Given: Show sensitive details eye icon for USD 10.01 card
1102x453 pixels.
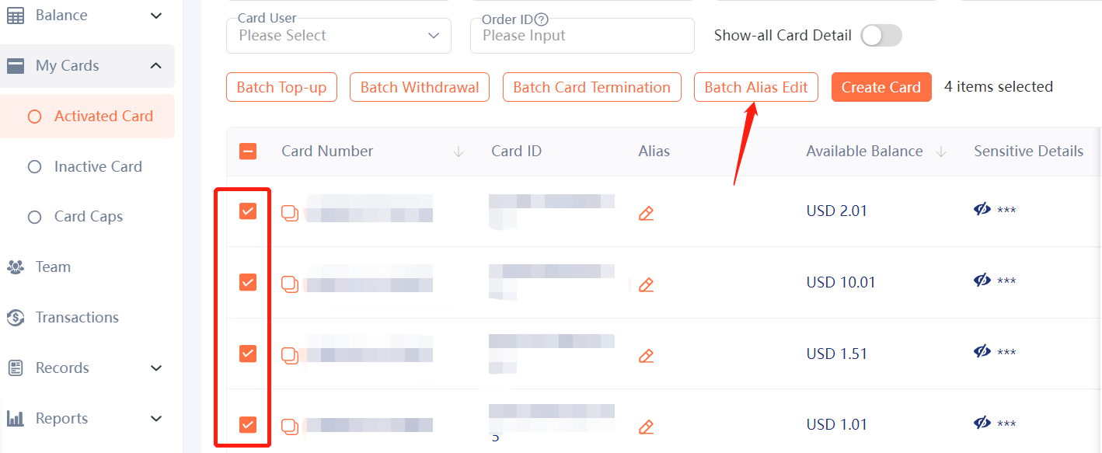Looking at the screenshot, I should (x=982, y=280).
